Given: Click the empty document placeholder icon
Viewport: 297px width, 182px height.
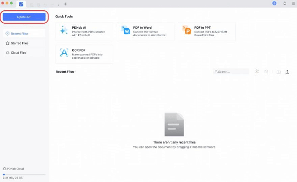Looking at the screenshot, I should [174, 125].
